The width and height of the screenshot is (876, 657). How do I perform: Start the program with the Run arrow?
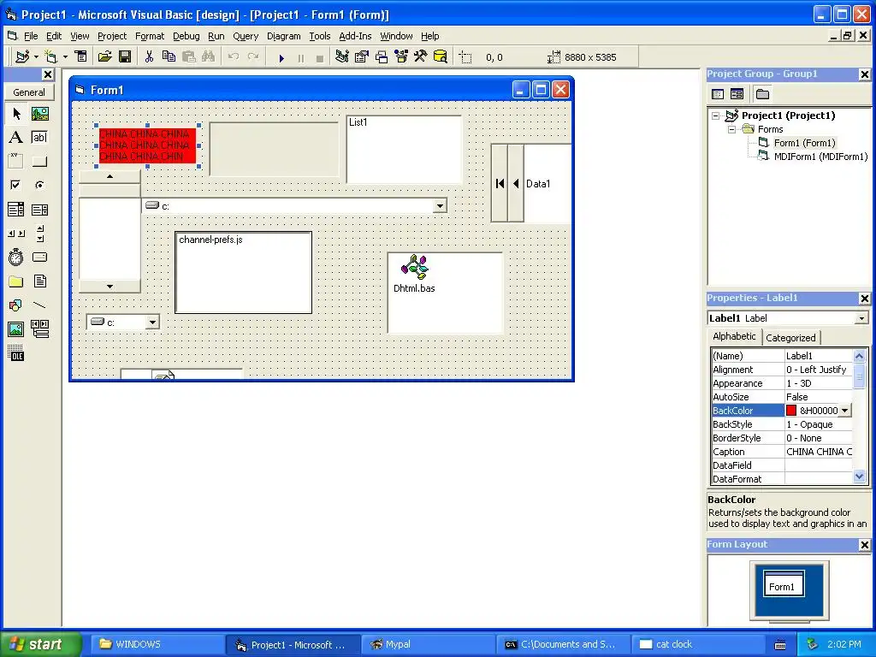pos(281,57)
